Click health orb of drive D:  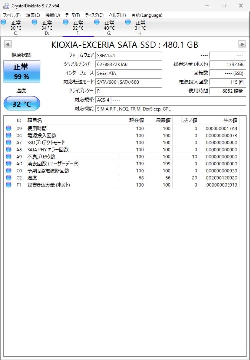34,22
